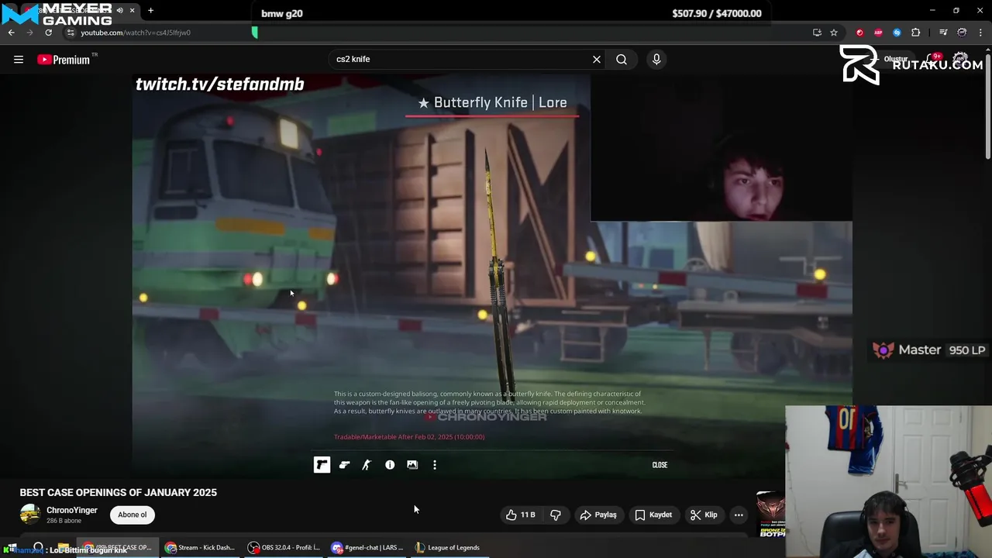
Task: Switch to OBS 32.0.4 taskbar window
Action: click(x=284, y=548)
